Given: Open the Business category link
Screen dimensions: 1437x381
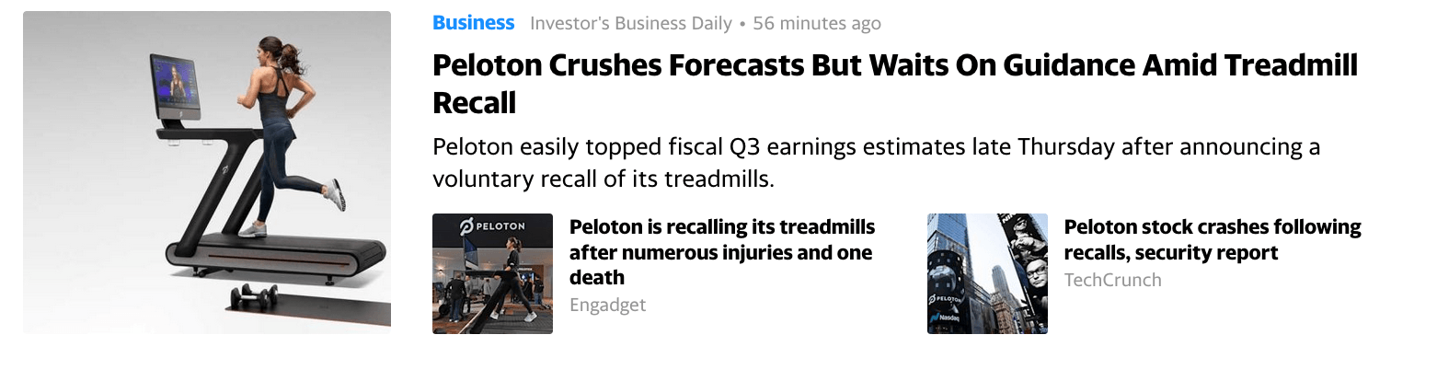Looking at the screenshot, I should [x=473, y=23].
